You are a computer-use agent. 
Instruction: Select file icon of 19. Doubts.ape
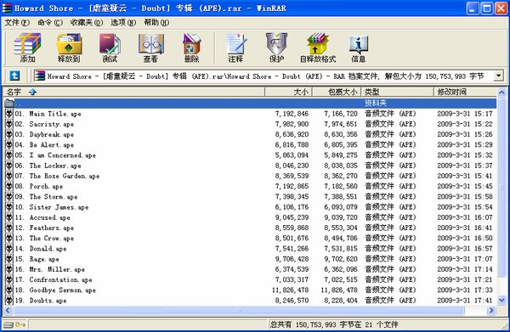(x=9, y=301)
